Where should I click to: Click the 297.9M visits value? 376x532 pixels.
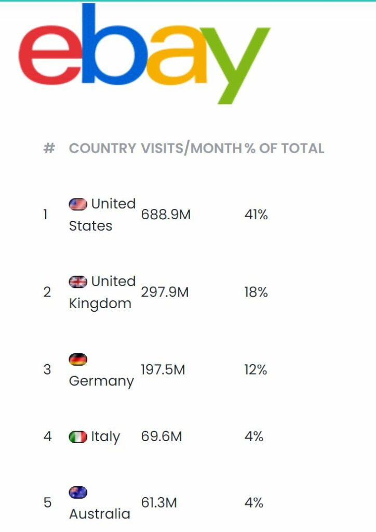point(165,292)
